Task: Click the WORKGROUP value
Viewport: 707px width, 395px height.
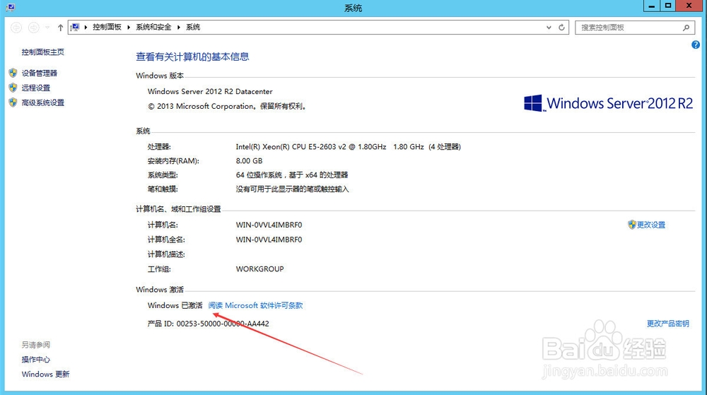Action: pos(259,269)
